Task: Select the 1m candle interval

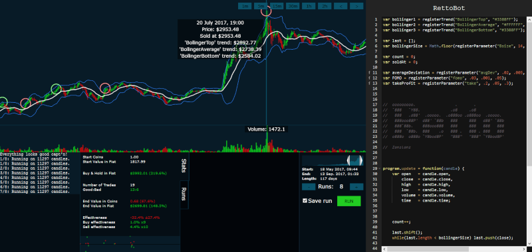Action: coord(245,6)
